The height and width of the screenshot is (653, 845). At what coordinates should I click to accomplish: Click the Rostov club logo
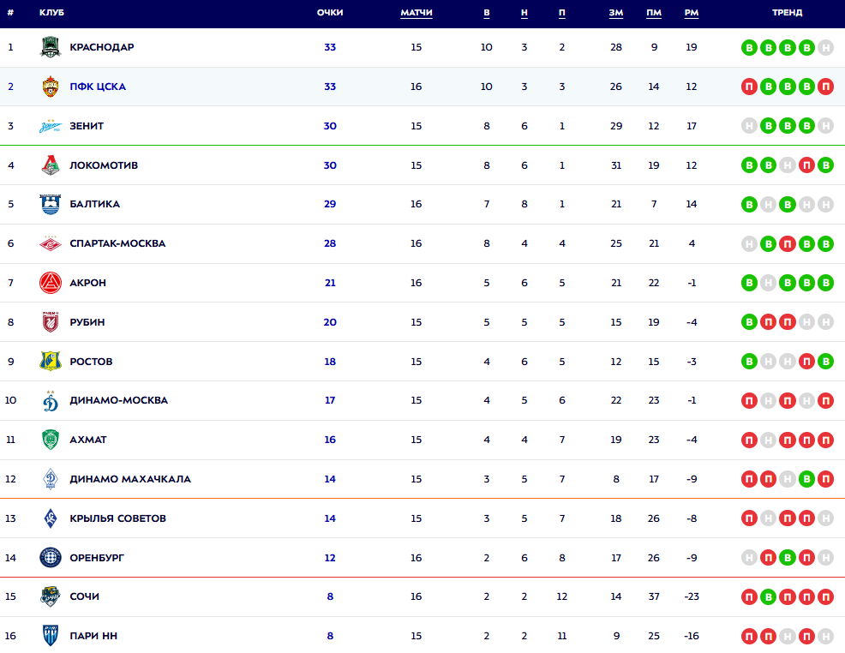click(51, 362)
